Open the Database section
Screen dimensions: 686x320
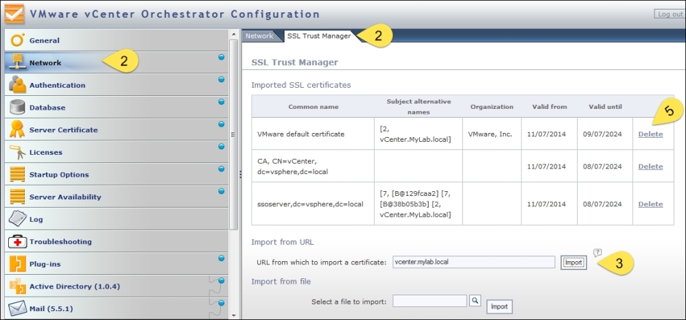tap(117, 107)
